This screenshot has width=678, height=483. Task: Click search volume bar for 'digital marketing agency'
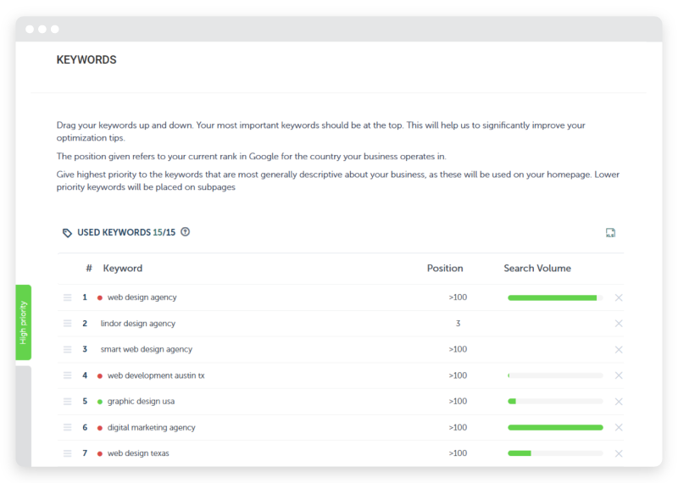coord(555,427)
